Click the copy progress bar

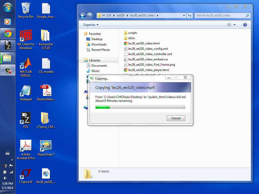(140, 107)
